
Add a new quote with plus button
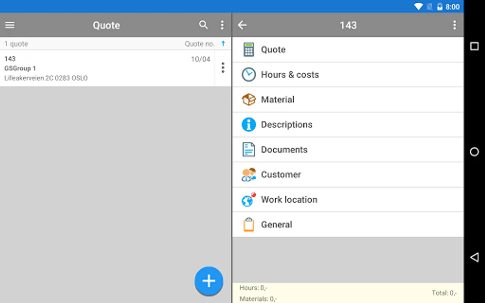tap(209, 281)
